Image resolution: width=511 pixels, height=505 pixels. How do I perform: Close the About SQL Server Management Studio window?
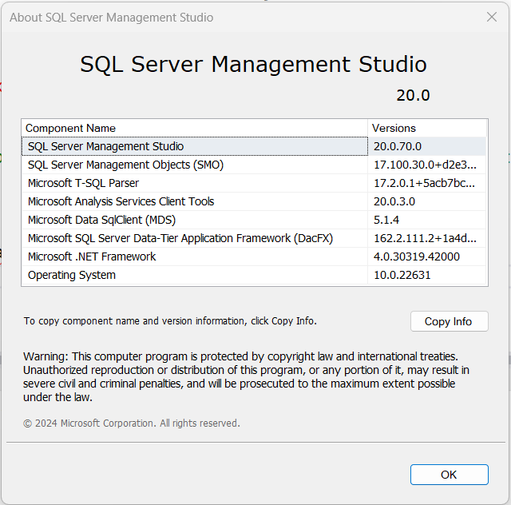(492, 17)
